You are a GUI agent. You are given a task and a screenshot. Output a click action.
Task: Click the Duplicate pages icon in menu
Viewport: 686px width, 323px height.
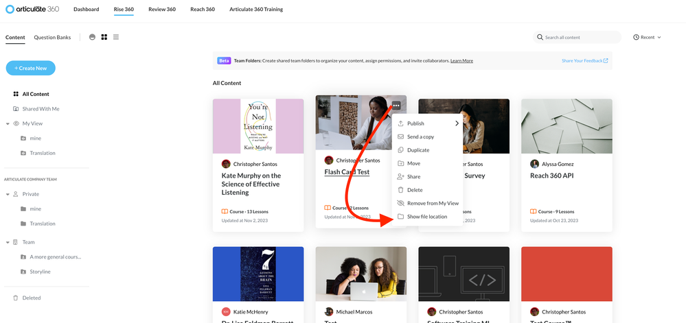(400, 150)
